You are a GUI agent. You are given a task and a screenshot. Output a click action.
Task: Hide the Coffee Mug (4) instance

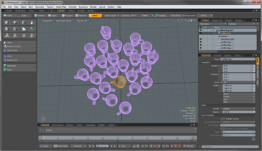[201, 48]
